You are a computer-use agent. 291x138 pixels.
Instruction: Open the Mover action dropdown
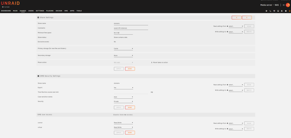point(123,63)
